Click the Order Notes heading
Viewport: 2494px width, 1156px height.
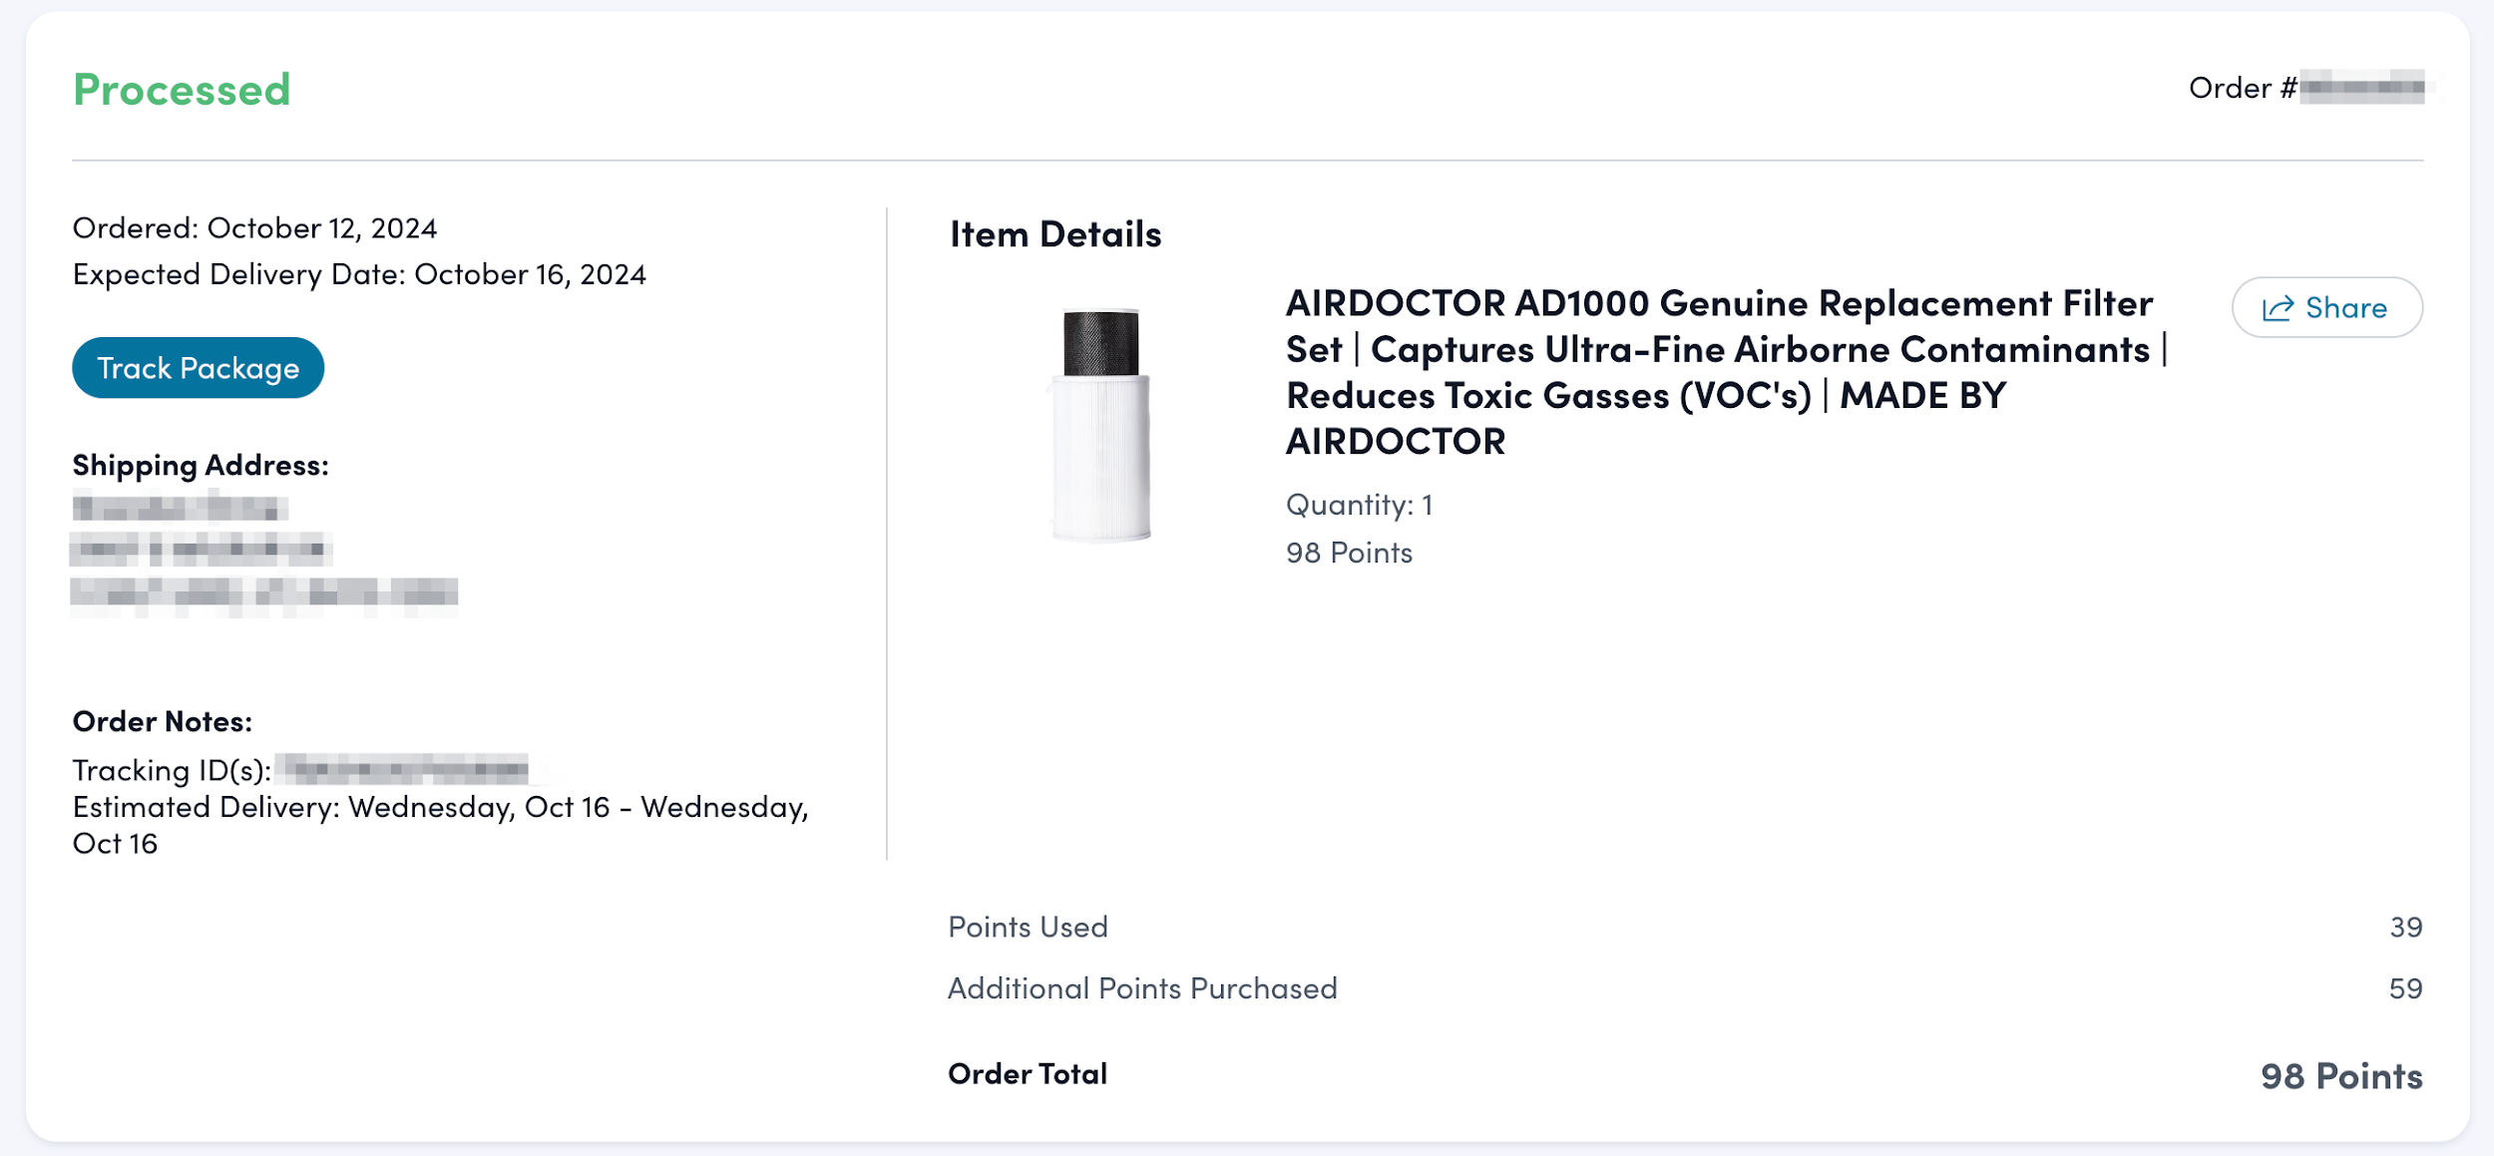coord(163,721)
